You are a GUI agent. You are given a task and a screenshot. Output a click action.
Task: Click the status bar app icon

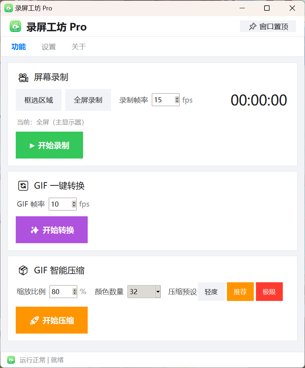pos(11,360)
